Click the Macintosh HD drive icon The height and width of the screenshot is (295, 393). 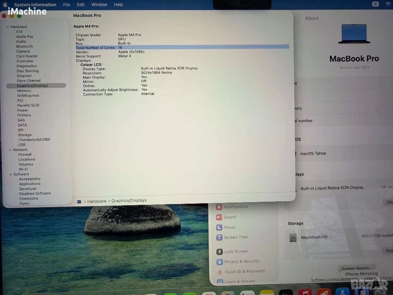(293, 237)
